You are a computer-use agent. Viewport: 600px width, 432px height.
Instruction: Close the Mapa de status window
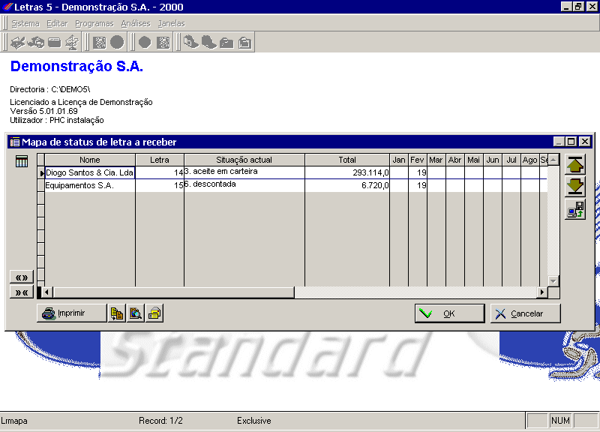click(x=585, y=142)
